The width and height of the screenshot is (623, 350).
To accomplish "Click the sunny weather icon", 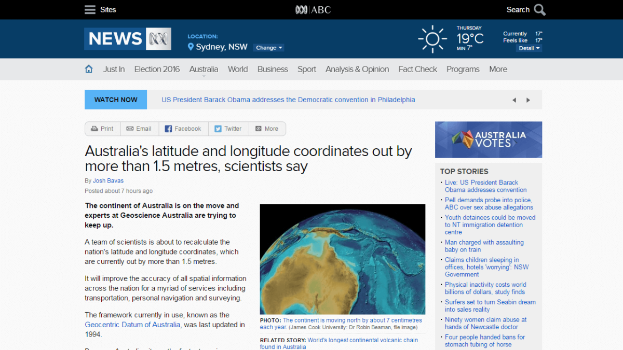I will tap(432, 38).
